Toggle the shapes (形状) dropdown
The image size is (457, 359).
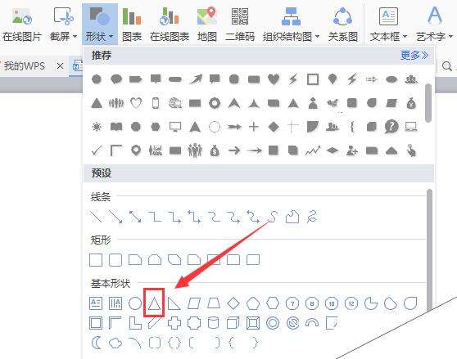click(x=100, y=25)
